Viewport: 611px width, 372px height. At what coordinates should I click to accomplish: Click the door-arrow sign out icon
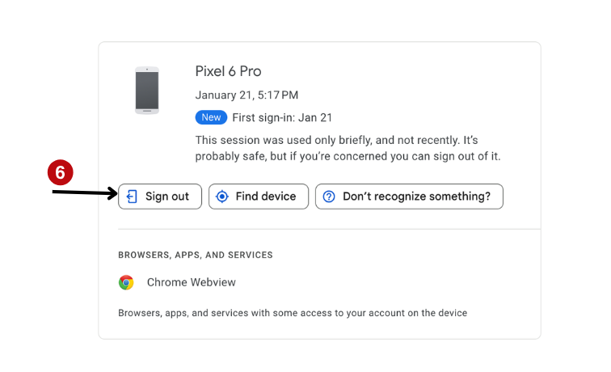pyautogui.click(x=133, y=197)
